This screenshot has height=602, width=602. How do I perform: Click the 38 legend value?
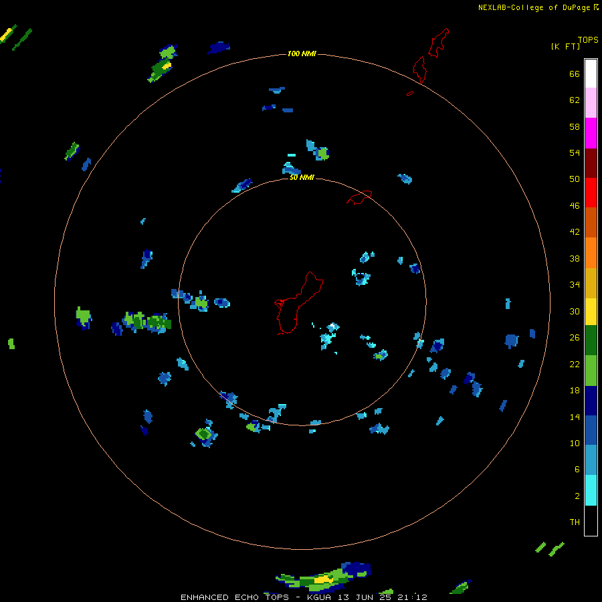point(575,258)
